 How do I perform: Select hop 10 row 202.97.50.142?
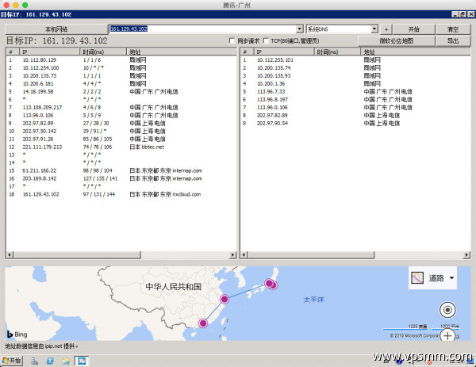click(x=121, y=131)
